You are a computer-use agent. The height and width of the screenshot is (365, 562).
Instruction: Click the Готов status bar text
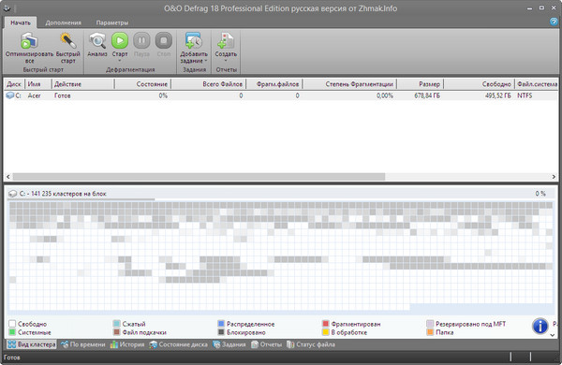click(x=12, y=358)
